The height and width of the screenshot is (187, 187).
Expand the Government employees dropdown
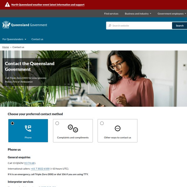click(172, 14)
